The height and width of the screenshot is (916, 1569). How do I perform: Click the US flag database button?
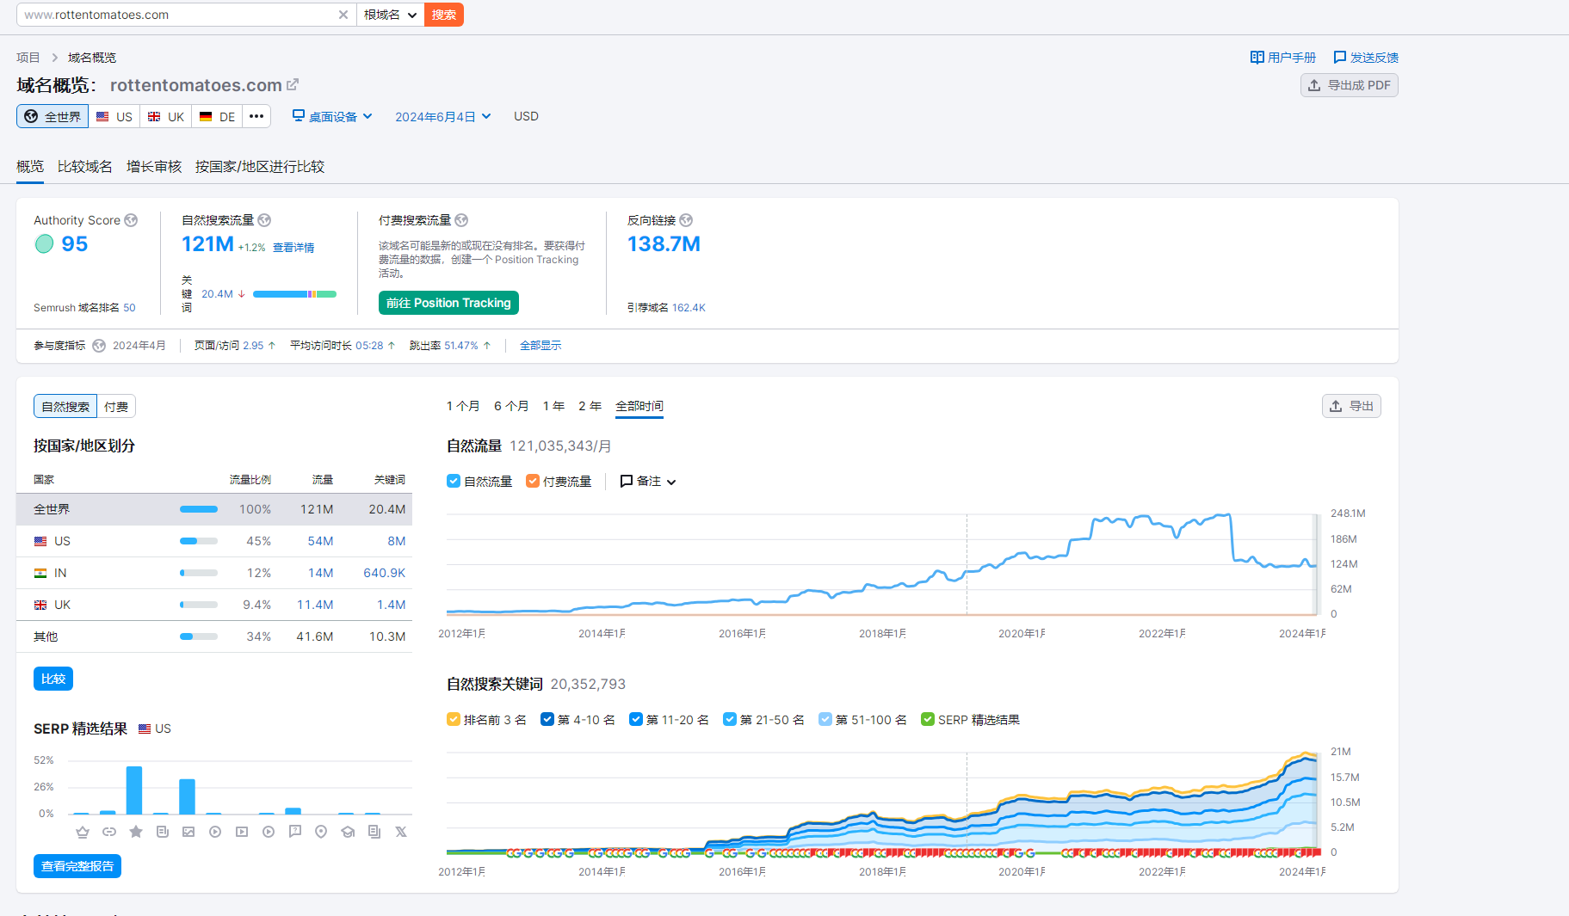(x=114, y=116)
